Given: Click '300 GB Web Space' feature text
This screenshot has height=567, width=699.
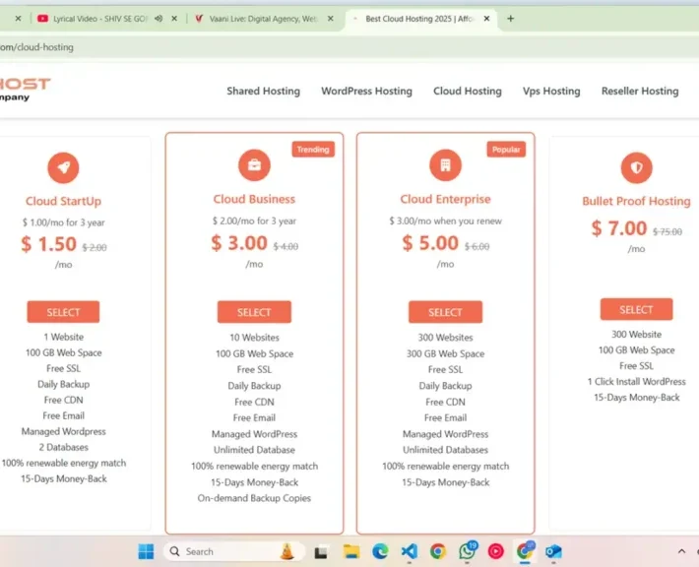Looking at the screenshot, I should point(445,353).
